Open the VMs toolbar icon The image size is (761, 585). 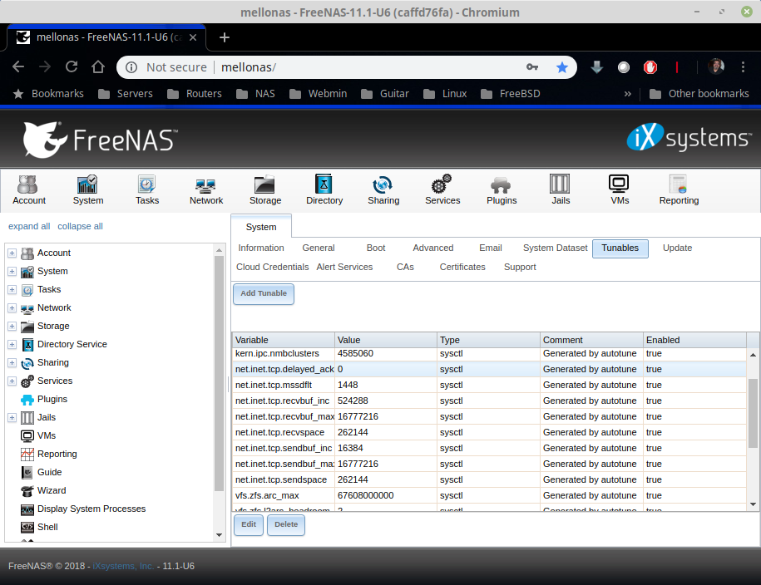point(620,189)
